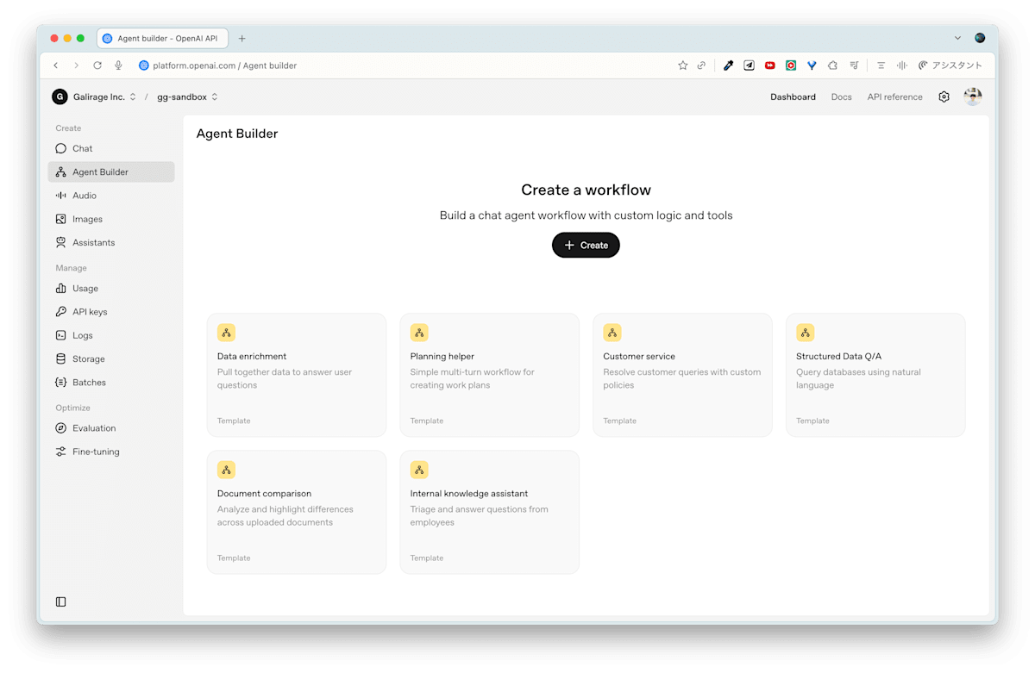Open the Data enrichment template
The height and width of the screenshot is (673, 1035).
coord(297,375)
